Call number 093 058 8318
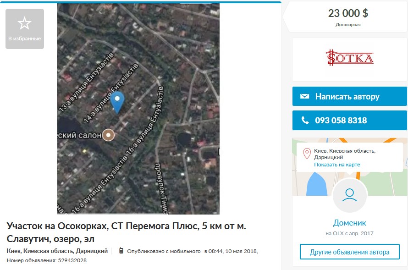Screen dimensions: 408x270 (x=349, y=120)
